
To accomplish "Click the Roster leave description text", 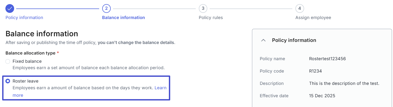I will click(x=83, y=88).
